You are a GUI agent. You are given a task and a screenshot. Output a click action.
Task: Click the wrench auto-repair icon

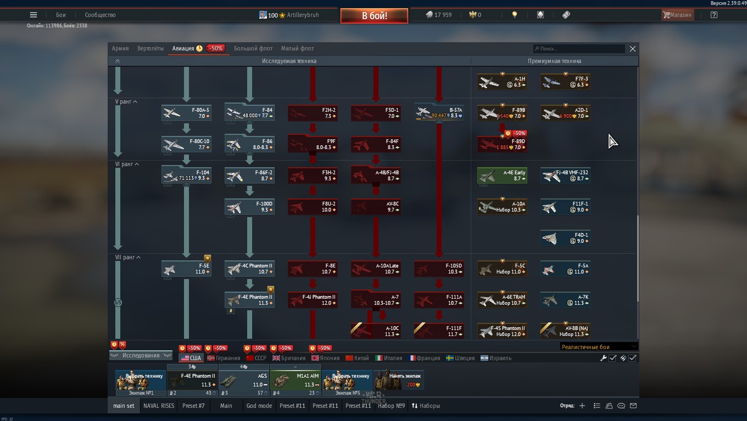604,358
